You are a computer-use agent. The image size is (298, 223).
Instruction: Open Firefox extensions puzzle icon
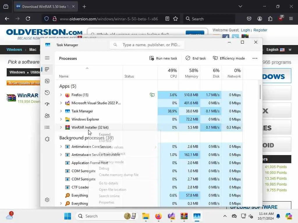270,19
